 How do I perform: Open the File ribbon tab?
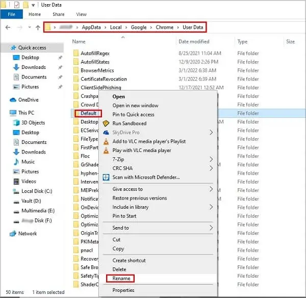pyautogui.click(x=11, y=14)
